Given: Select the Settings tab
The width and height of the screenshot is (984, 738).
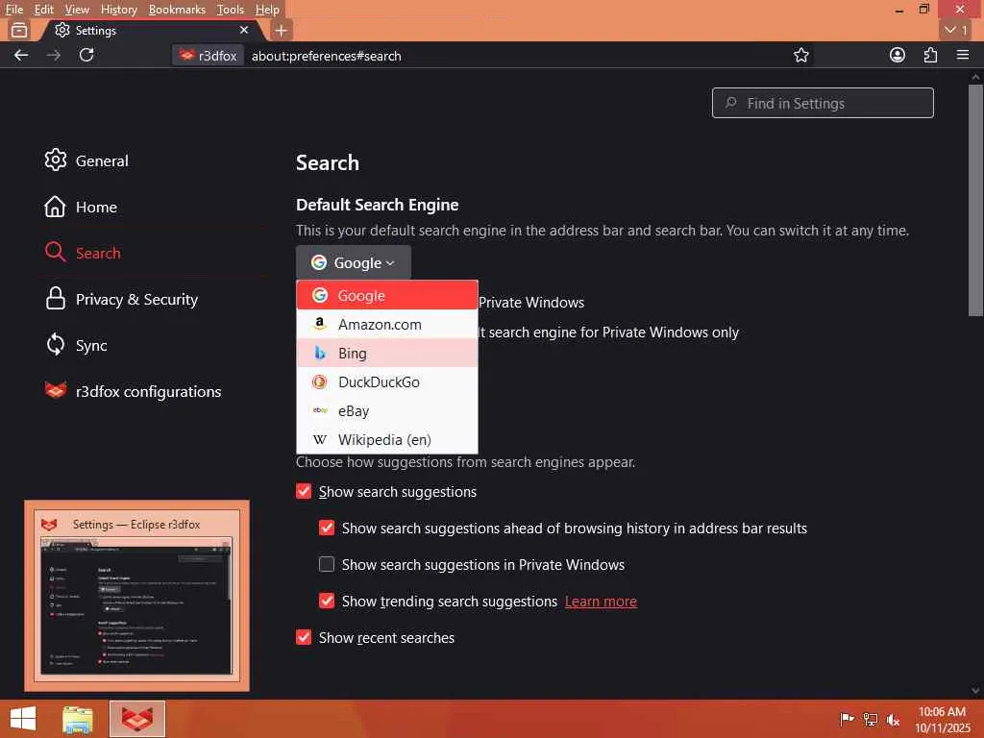Looking at the screenshot, I should 151,30.
